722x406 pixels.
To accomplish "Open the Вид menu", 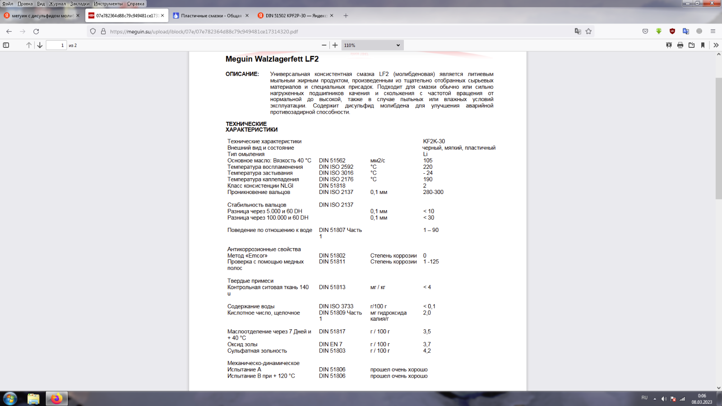I will click(x=41, y=4).
